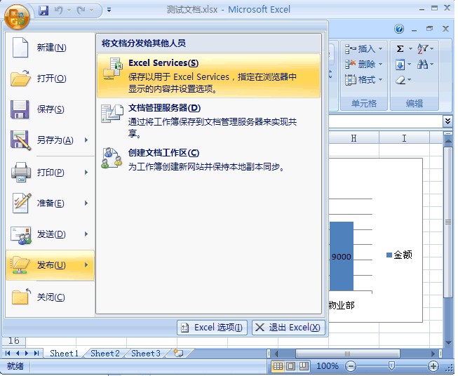This screenshot has width=458, height=376.
Task: Open the Excel help question-mark icon
Action: tap(399, 29)
